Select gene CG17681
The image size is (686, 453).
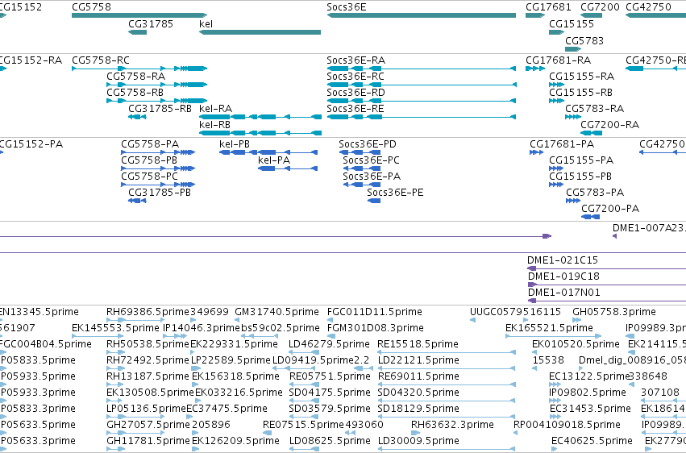(535, 15)
